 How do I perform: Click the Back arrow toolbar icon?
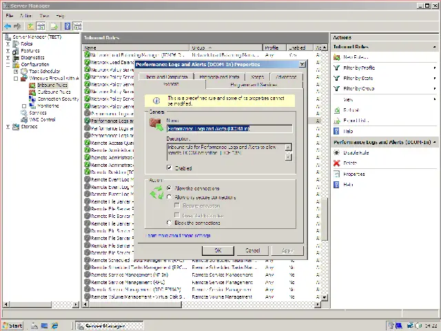click(8, 26)
